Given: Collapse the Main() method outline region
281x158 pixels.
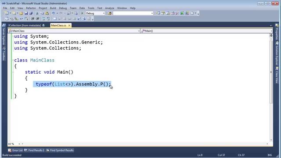Looking at the screenshot, I should pos(13,72).
